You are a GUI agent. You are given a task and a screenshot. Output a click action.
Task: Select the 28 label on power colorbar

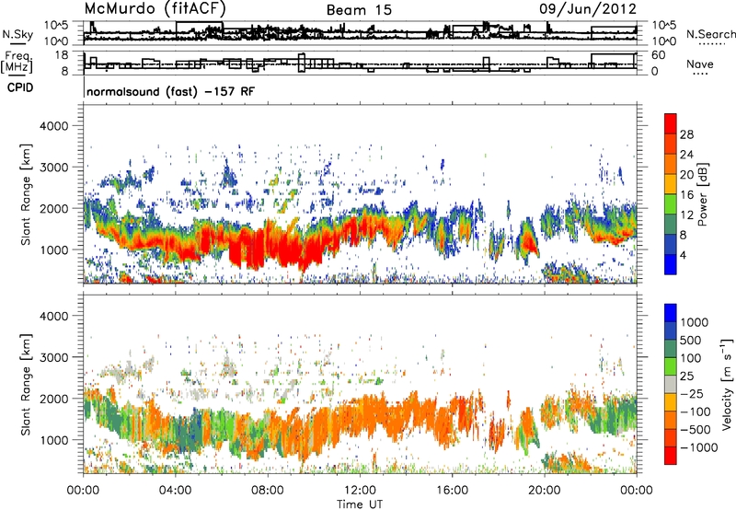click(686, 134)
